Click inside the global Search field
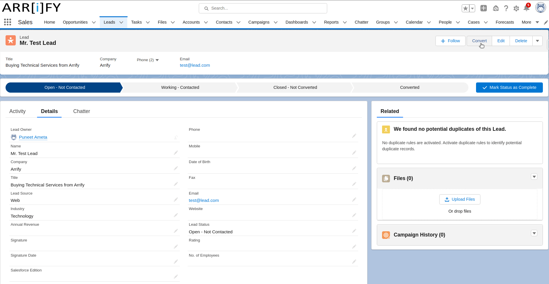The height and width of the screenshot is (284, 549). click(x=262, y=8)
